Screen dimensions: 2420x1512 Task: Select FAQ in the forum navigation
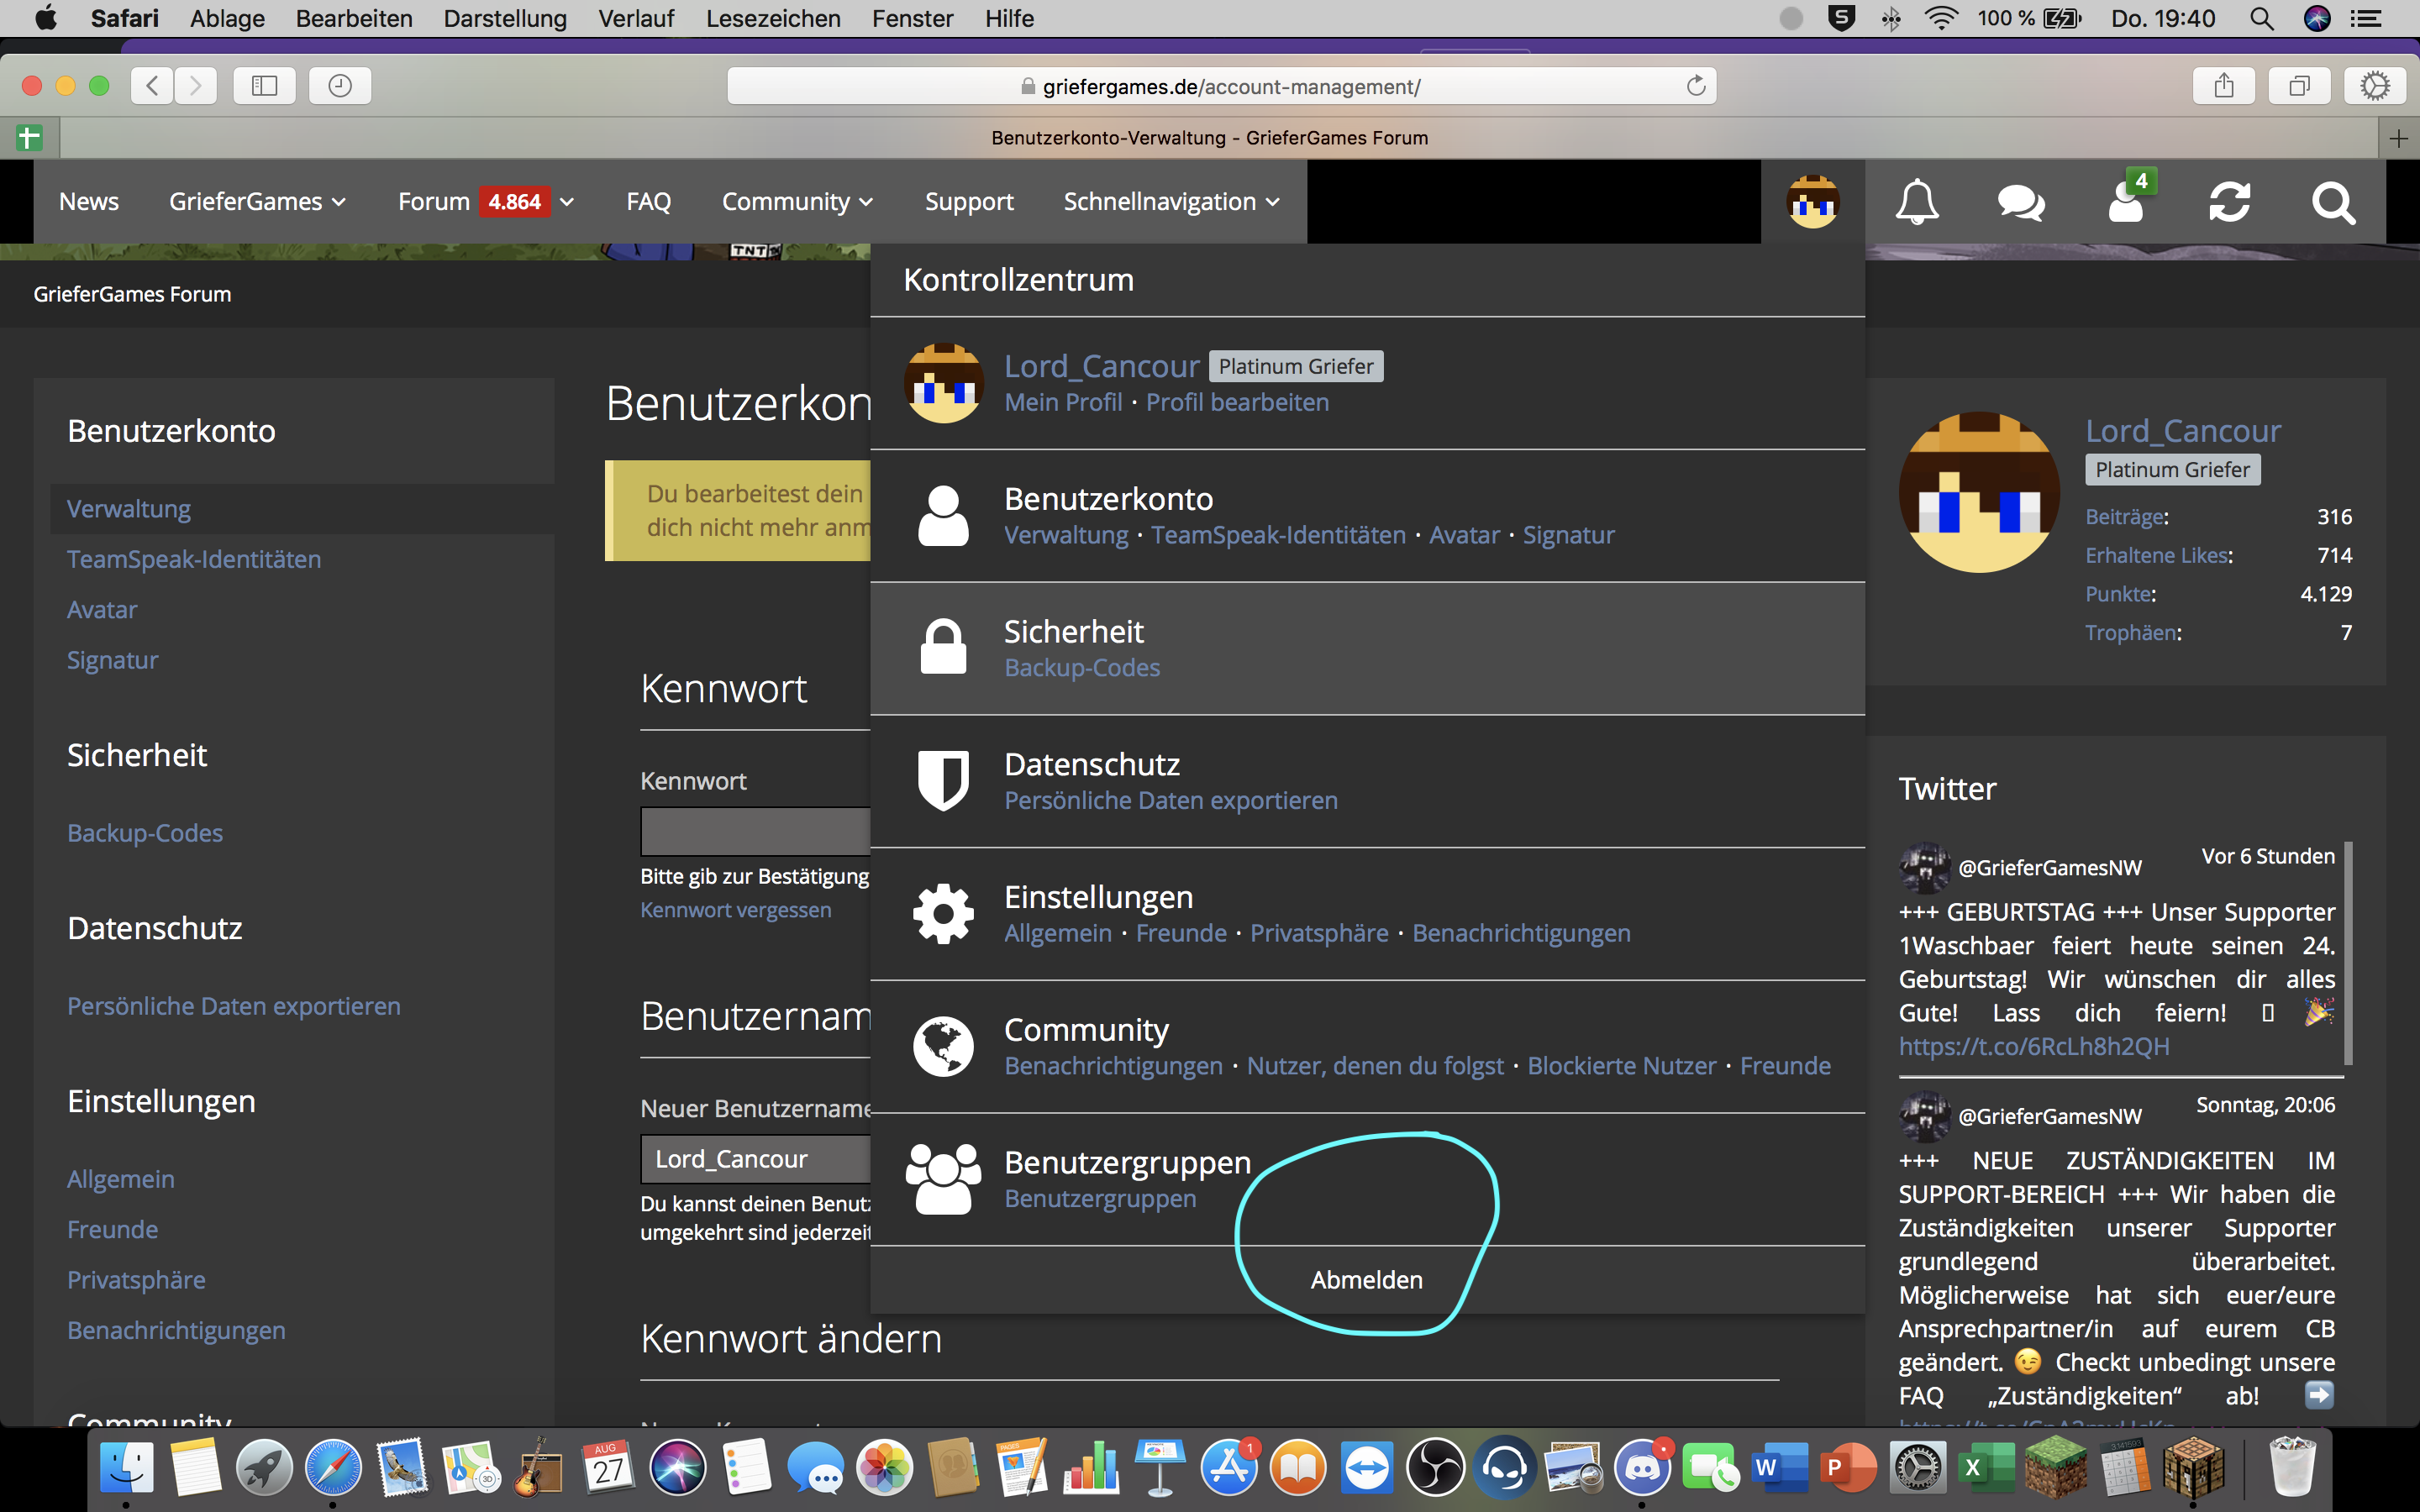click(x=648, y=202)
